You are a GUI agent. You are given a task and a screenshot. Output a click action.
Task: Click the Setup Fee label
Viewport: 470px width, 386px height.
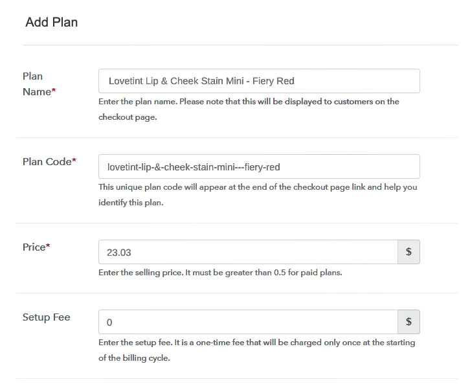click(x=47, y=317)
